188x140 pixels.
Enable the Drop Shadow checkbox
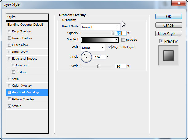coord(10,31)
